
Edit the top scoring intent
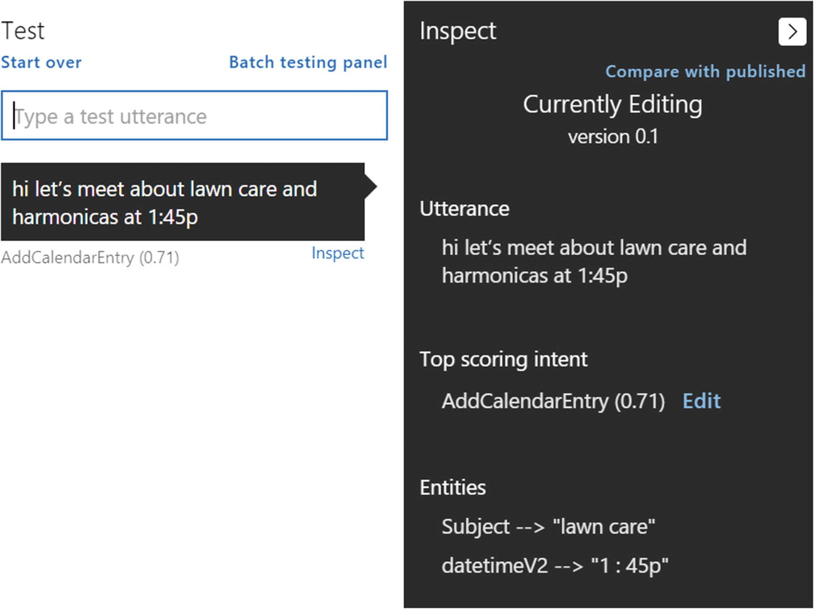click(701, 401)
